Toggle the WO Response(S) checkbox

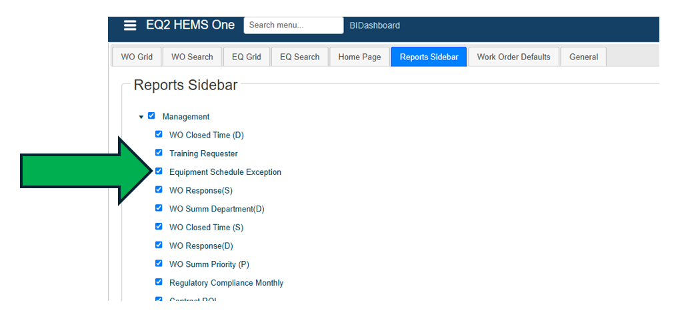[x=159, y=190]
